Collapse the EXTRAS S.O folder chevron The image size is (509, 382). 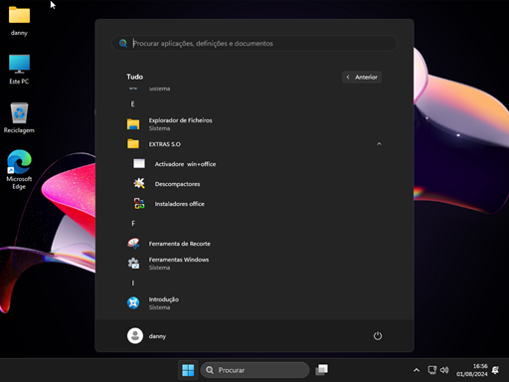click(x=379, y=144)
